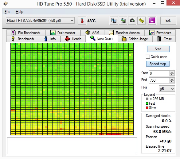Image resolution: width=180 pixels, height=159 pixels.
Task: Open the Erase tab trash icon
Action: (159, 39)
